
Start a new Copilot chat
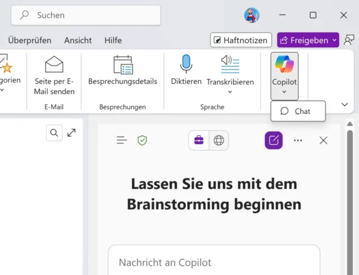point(274,140)
